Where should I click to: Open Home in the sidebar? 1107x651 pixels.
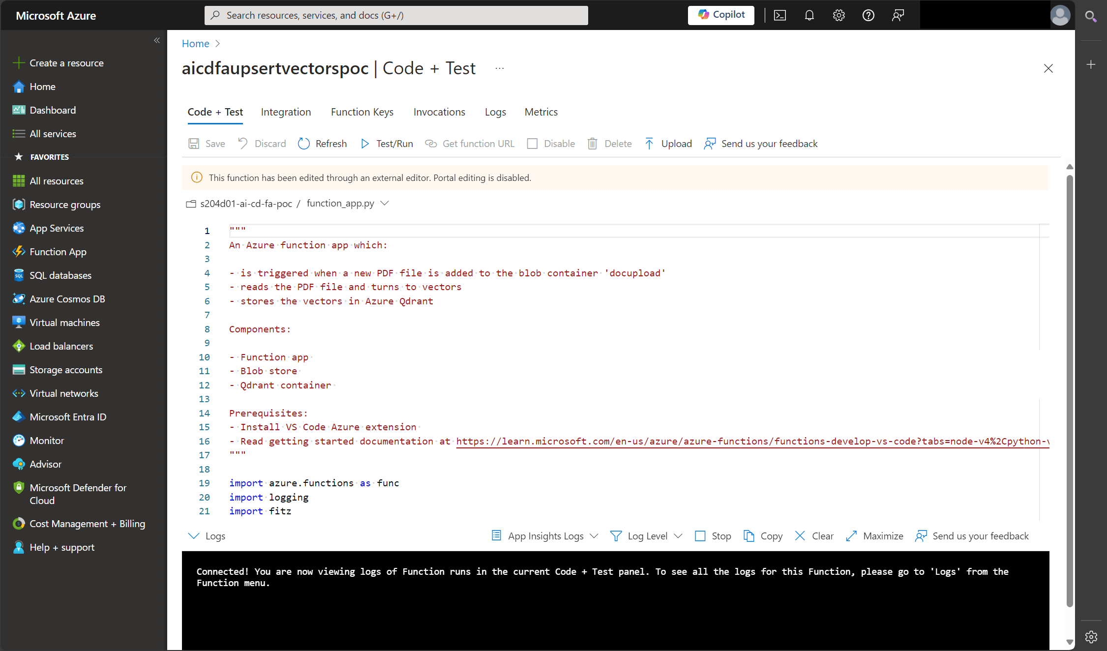[x=42, y=87]
